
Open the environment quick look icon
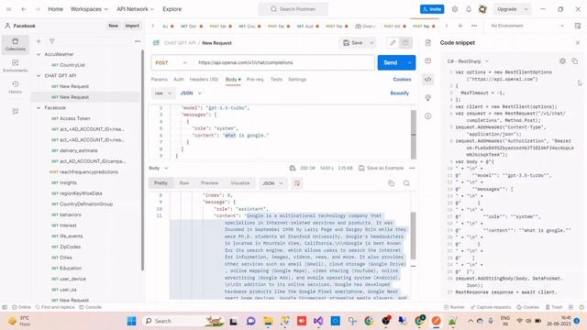[578, 26]
